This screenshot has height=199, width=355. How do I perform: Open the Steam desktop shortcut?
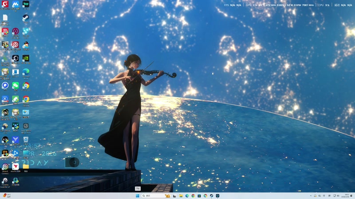26,19
